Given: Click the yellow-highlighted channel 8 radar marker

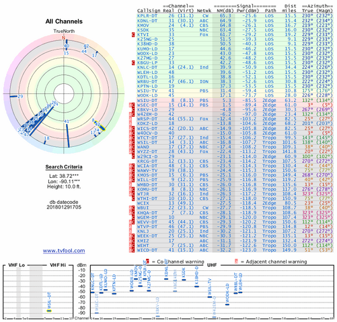Looking at the screenshot, I should 100,125.
